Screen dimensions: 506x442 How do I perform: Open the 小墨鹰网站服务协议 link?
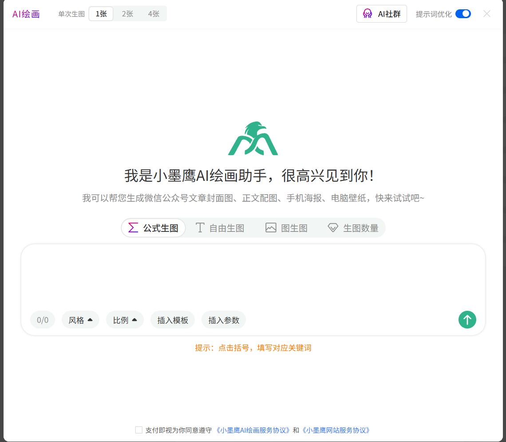(338, 430)
